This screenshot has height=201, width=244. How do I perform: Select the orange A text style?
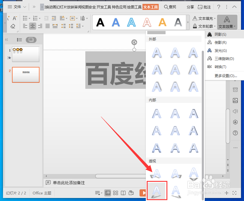pos(162,22)
